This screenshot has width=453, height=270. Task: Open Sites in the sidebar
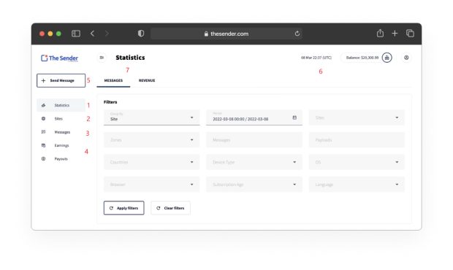click(x=61, y=118)
